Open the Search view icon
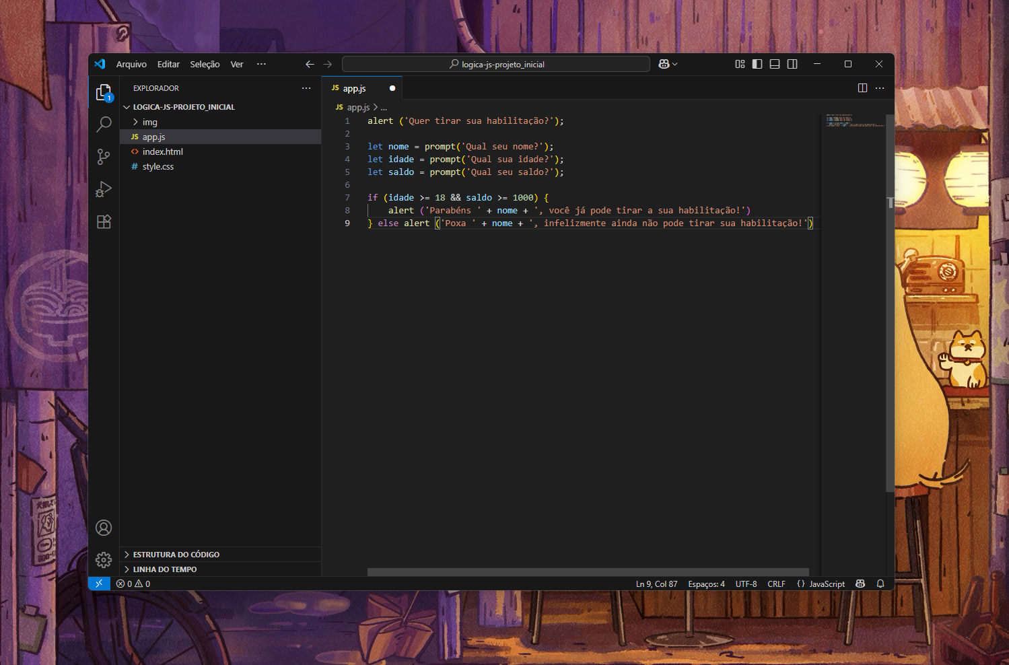 pyautogui.click(x=104, y=125)
